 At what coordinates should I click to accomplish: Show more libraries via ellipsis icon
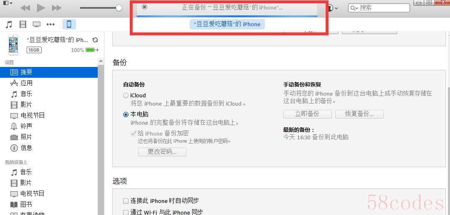[50, 25]
